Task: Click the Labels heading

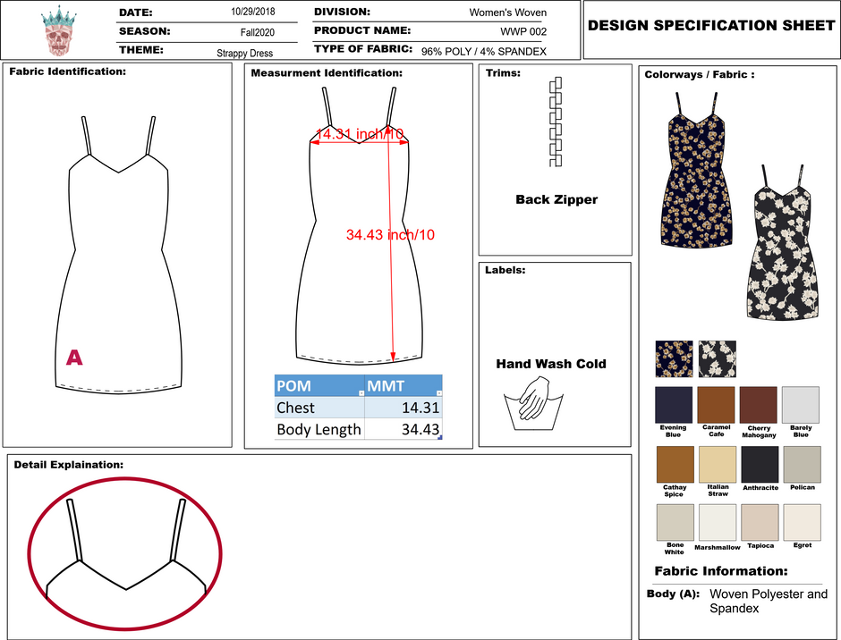Action: pos(505,270)
